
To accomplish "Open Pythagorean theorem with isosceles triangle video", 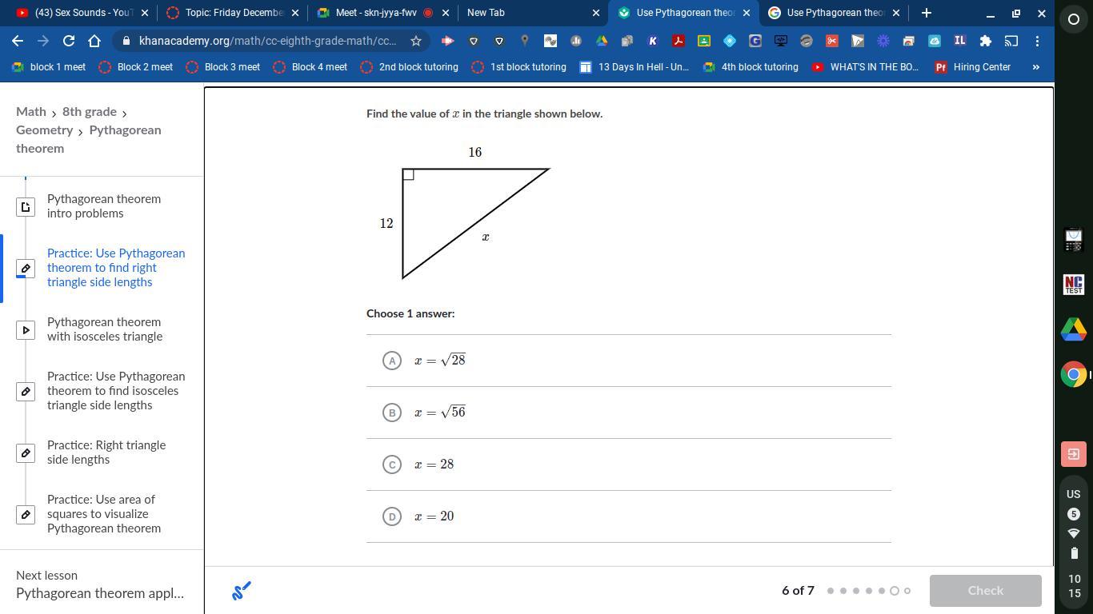I will point(105,329).
